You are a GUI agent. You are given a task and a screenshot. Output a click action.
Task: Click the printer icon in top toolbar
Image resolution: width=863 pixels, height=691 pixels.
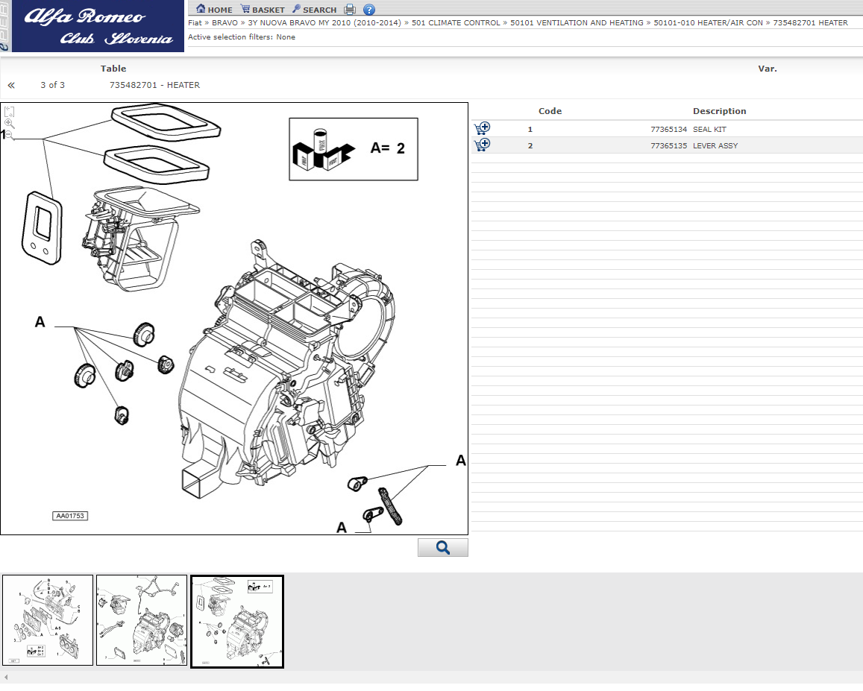pos(350,10)
